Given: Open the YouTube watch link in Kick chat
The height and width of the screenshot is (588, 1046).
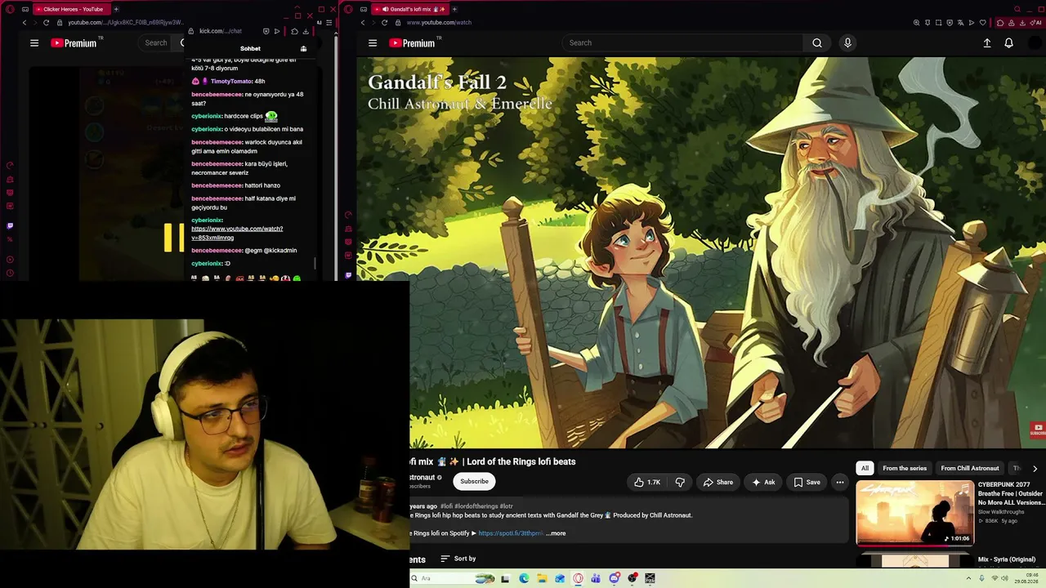Looking at the screenshot, I should (237, 233).
